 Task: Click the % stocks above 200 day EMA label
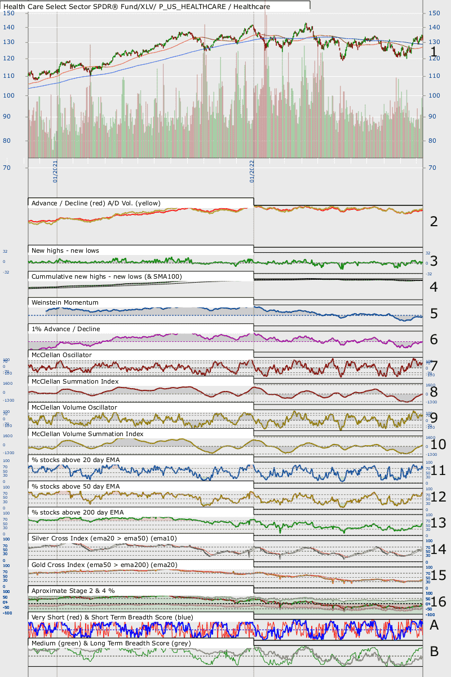(x=78, y=512)
